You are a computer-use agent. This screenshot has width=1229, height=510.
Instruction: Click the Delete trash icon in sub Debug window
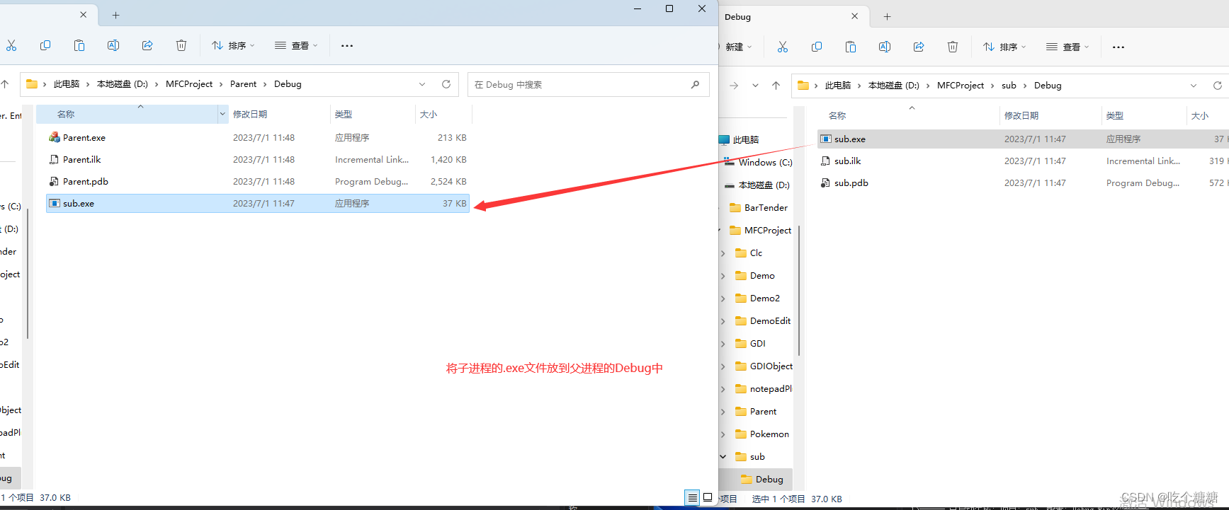tap(953, 47)
